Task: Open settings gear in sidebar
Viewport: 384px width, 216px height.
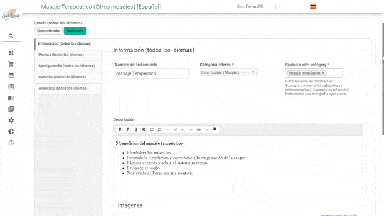Action: tap(11, 120)
